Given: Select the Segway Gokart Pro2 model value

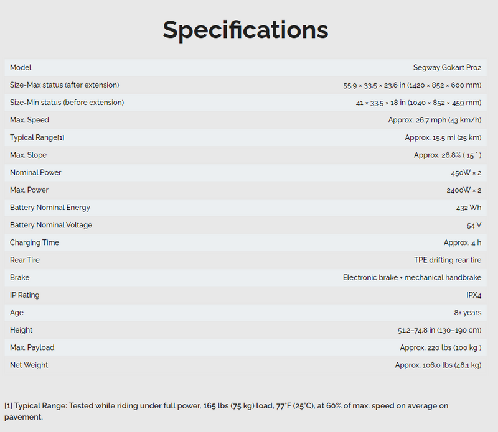Looking at the screenshot, I should click(447, 68).
